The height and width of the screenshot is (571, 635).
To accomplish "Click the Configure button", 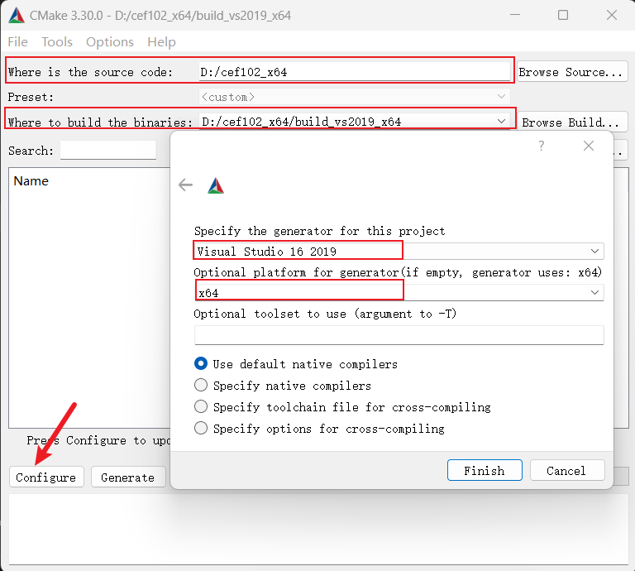I will pyautogui.click(x=46, y=477).
